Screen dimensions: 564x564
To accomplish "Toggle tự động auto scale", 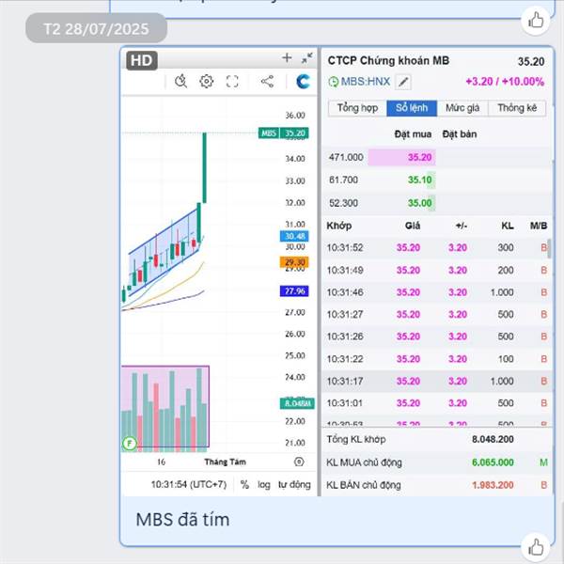I will [294, 484].
